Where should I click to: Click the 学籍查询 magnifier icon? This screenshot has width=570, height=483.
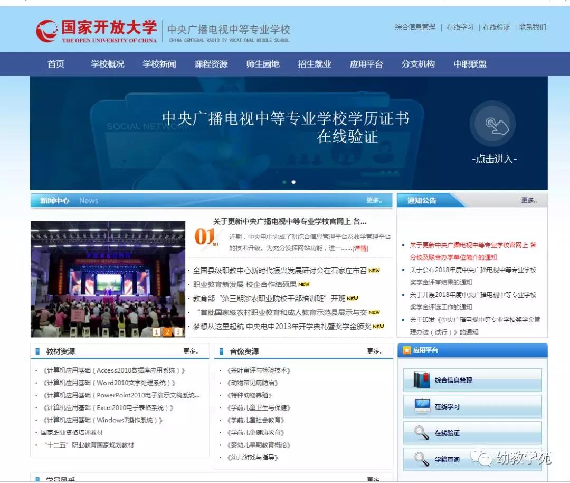click(422, 459)
